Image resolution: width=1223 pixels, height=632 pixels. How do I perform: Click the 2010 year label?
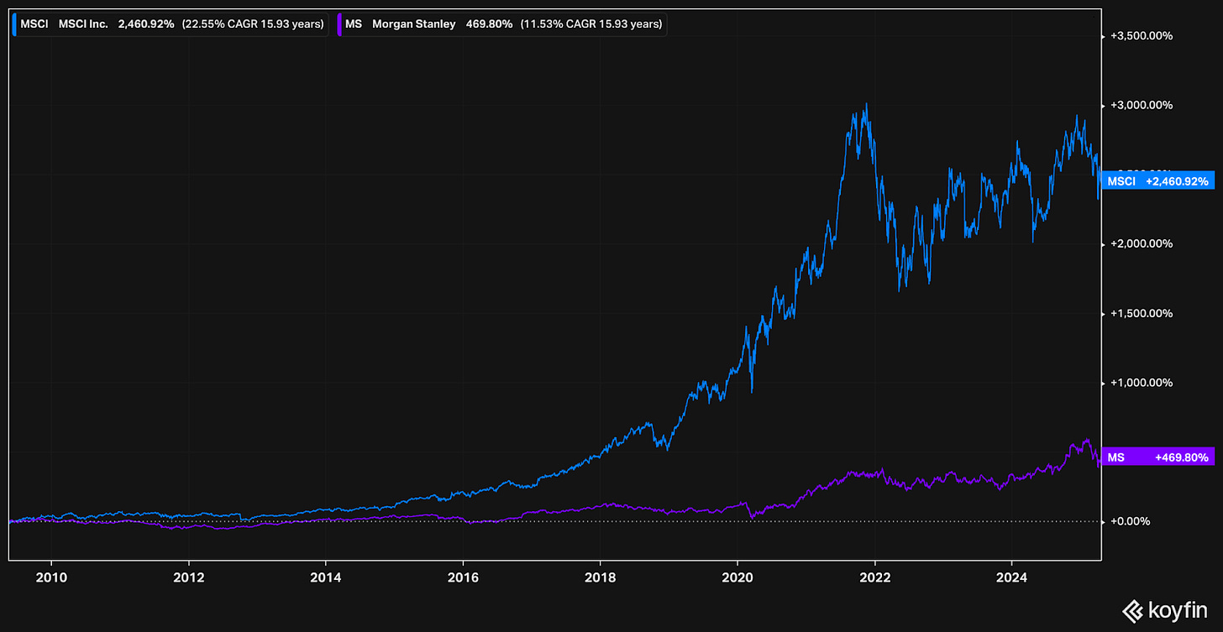click(x=51, y=576)
